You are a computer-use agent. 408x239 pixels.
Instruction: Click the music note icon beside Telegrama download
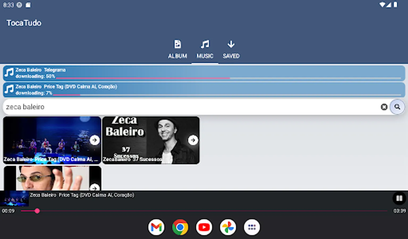point(9,73)
